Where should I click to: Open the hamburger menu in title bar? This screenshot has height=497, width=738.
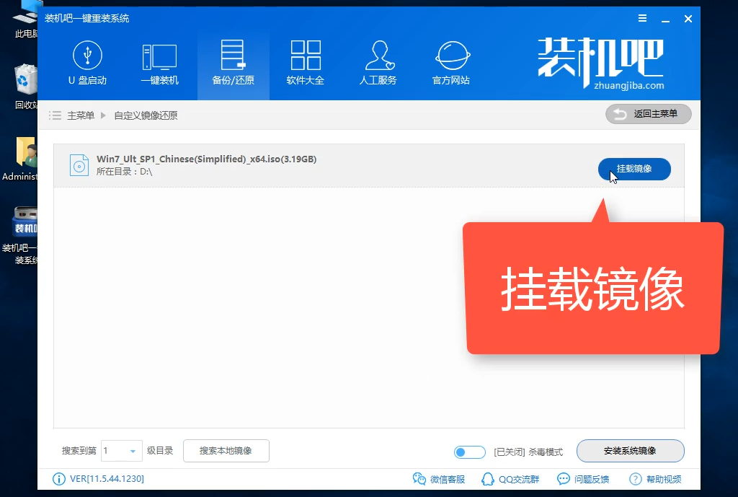[642, 18]
